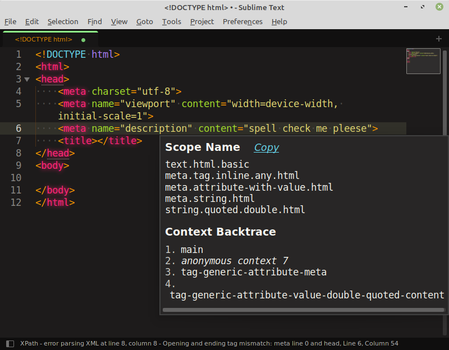Click line number 6 in gutter
This screenshot has height=350, width=449.
(x=19, y=128)
